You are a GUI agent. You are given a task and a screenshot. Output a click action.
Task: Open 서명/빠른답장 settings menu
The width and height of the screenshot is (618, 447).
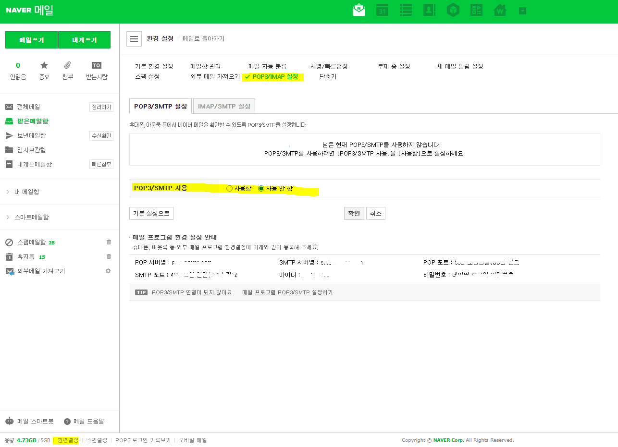(x=329, y=66)
